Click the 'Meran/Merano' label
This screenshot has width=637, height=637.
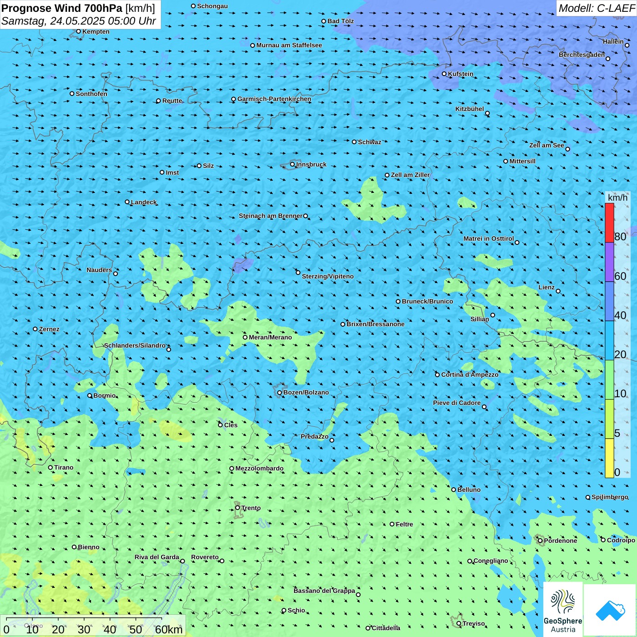click(x=270, y=337)
